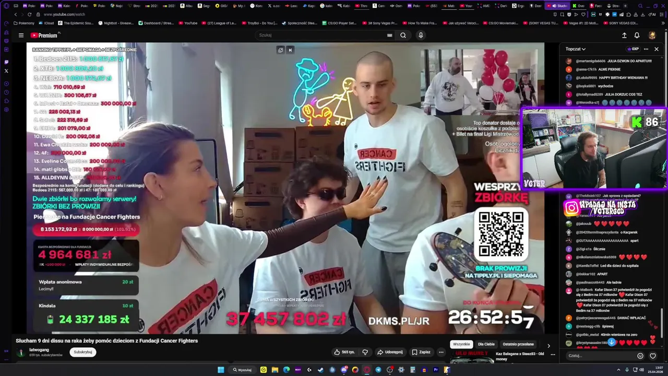
Task: Show next filter chips arrow
Action: click(548, 345)
